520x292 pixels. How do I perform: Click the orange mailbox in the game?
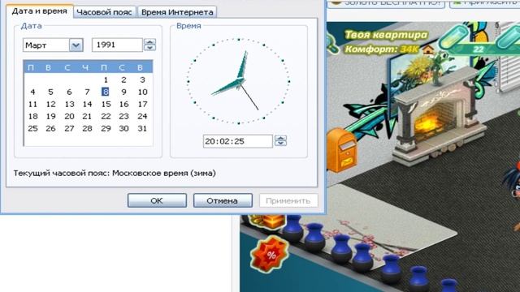coord(341,150)
